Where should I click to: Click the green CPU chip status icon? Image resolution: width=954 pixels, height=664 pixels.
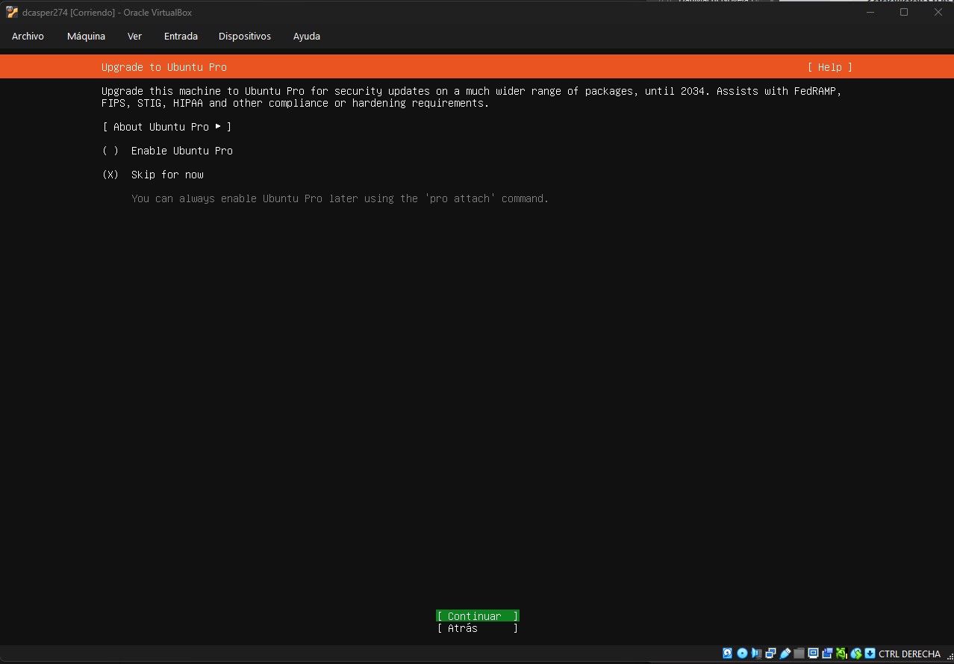(x=841, y=654)
